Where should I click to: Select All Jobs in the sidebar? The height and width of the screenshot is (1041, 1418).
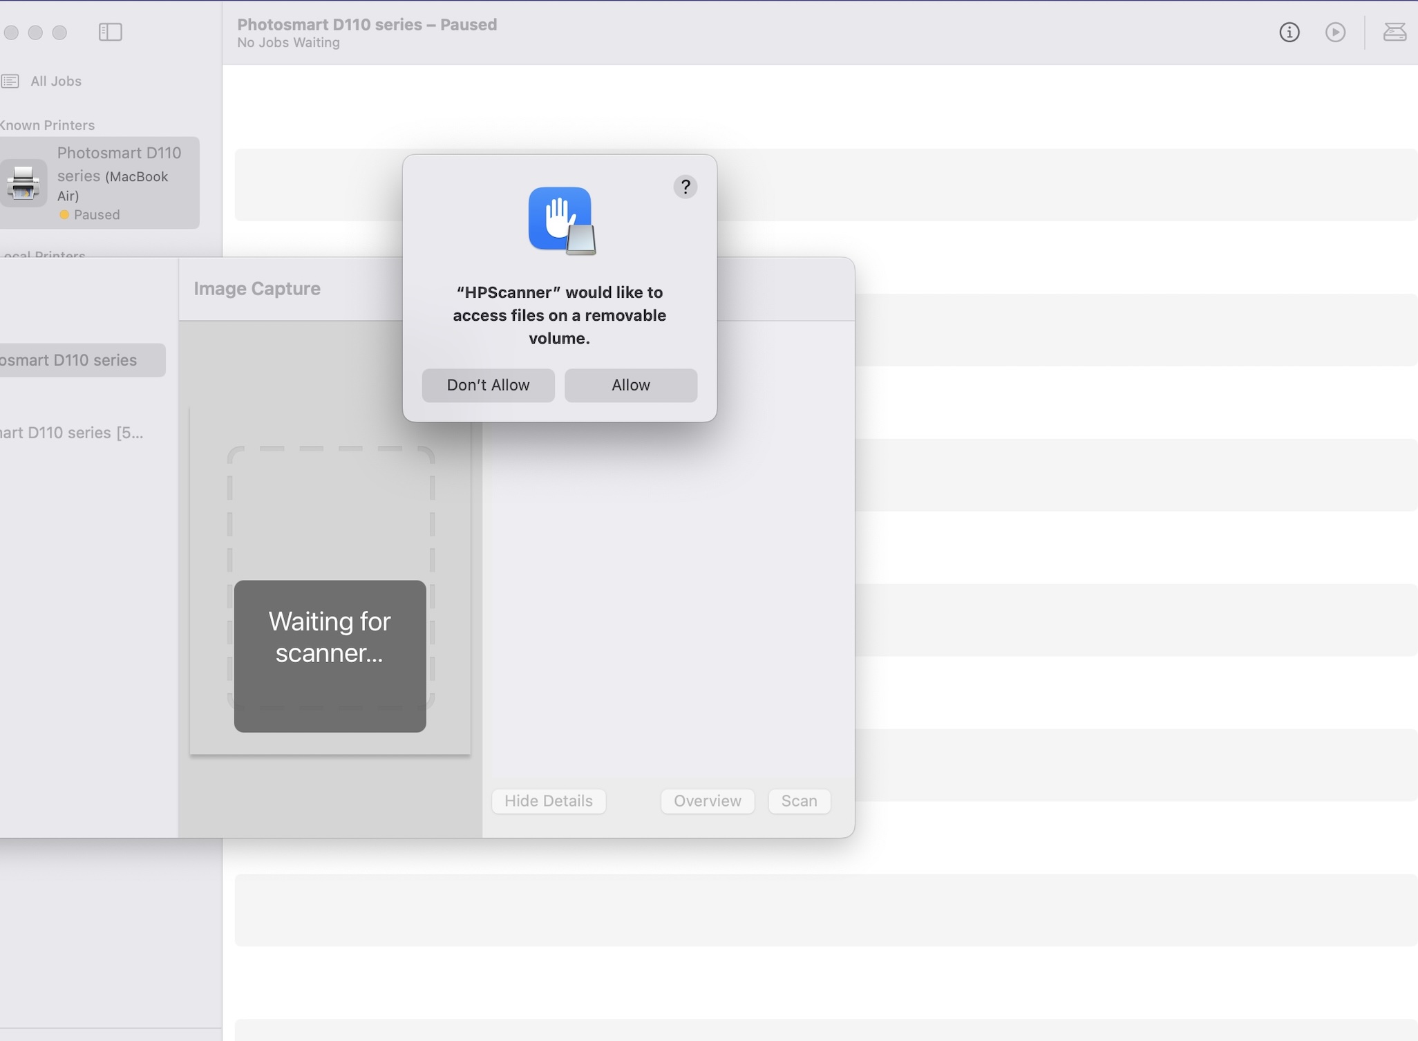coord(56,81)
